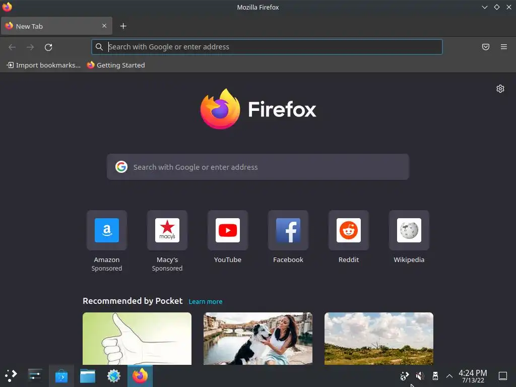Focus the center Google search box
The image size is (516, 387).
257,167
